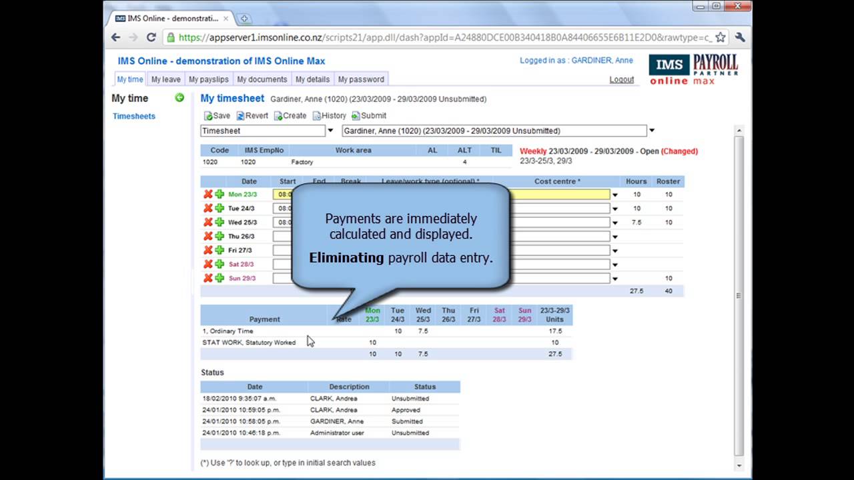Open cost centre dropdown for Mon 23/3
The height and width of the screenshot is (480, 854).
point(615,195)
